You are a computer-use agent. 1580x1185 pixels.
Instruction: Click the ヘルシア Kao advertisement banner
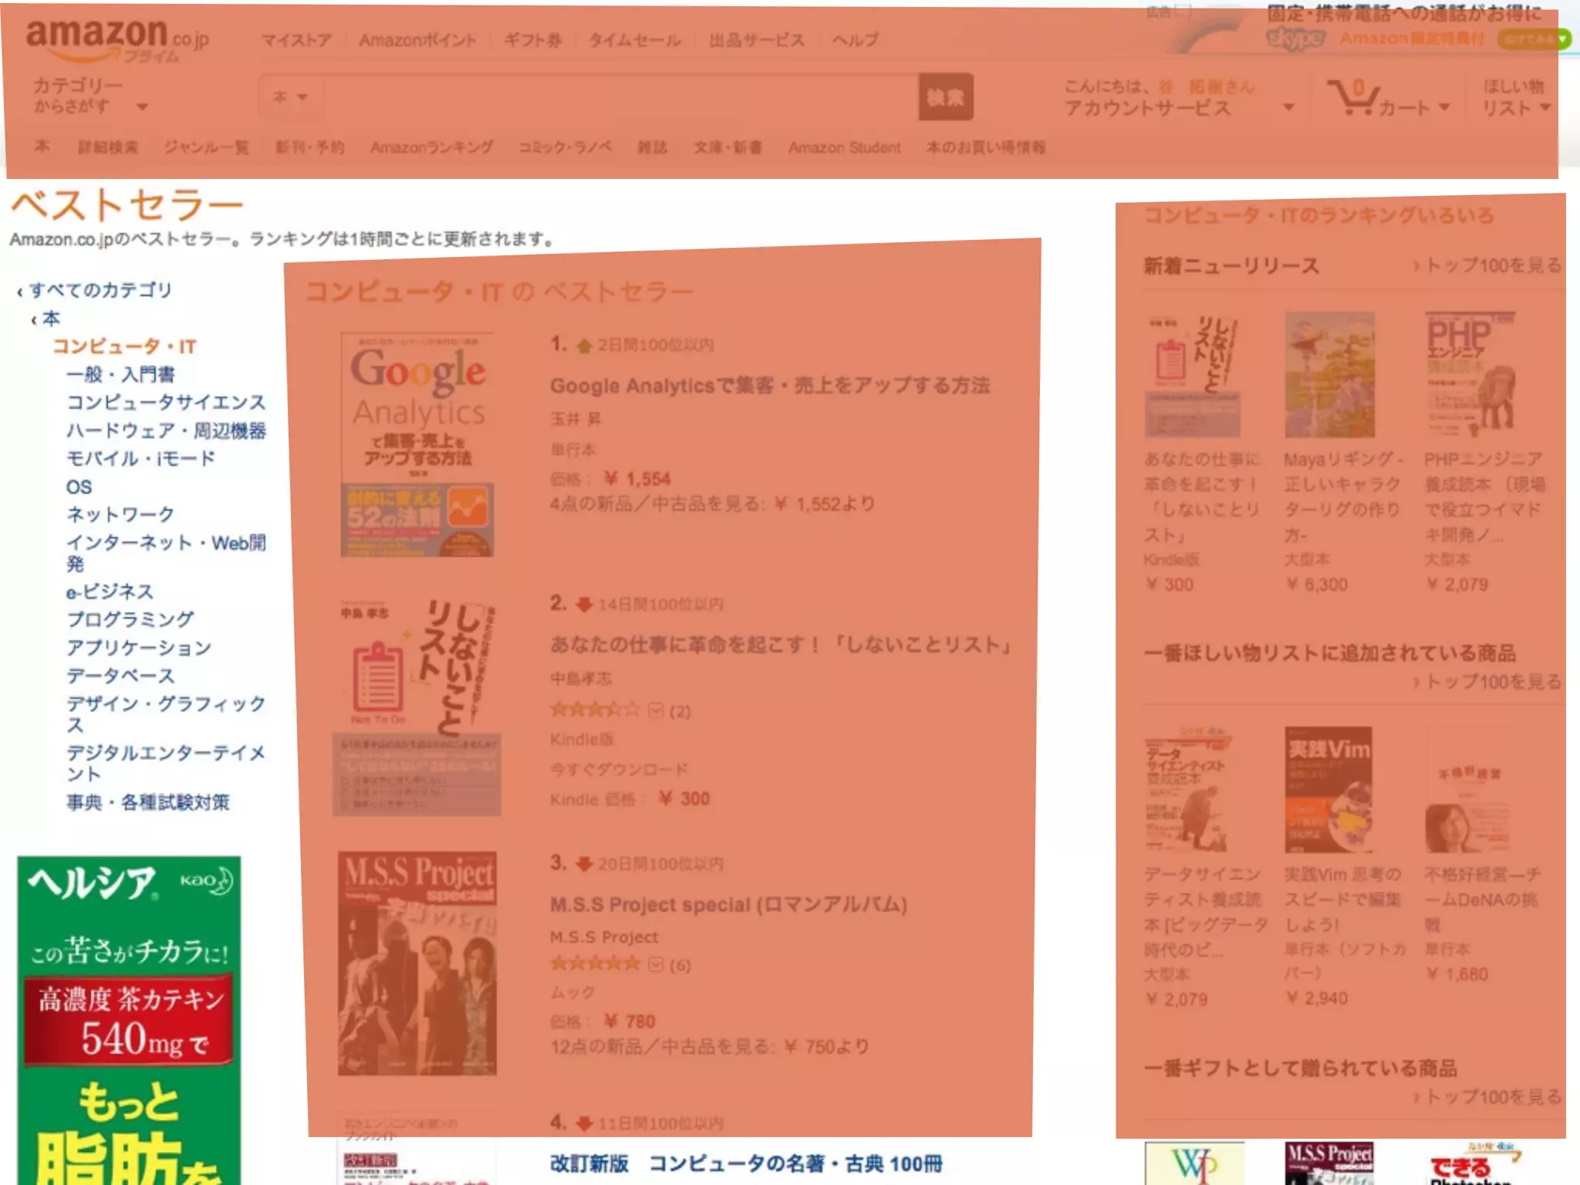pos(129,1020)
